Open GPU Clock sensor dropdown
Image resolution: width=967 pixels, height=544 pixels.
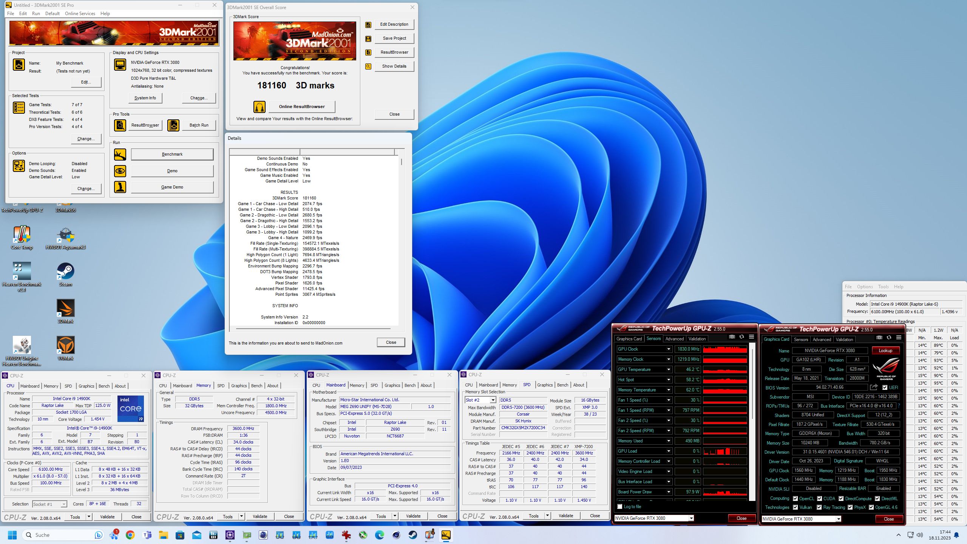point(668,349)
